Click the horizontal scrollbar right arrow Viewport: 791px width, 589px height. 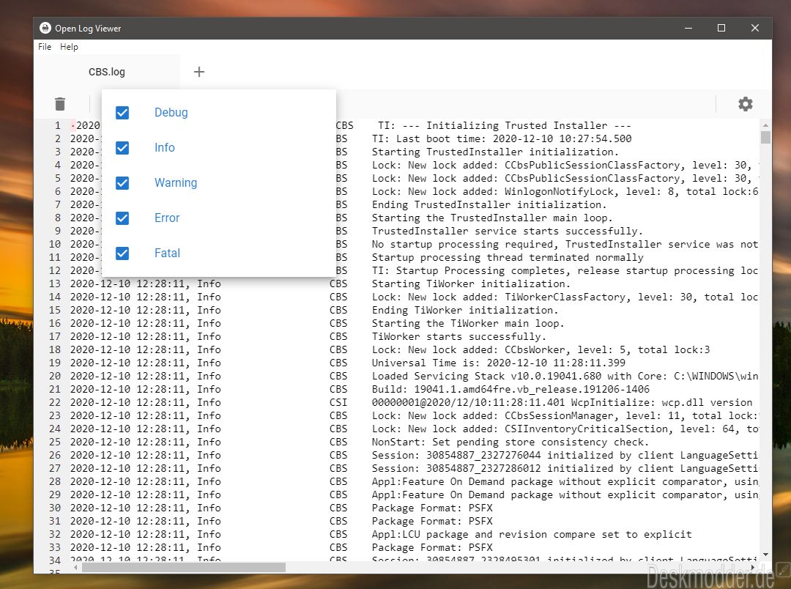click(753, 567)
